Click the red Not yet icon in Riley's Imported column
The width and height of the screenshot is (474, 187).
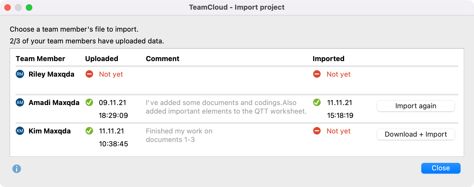317,74
